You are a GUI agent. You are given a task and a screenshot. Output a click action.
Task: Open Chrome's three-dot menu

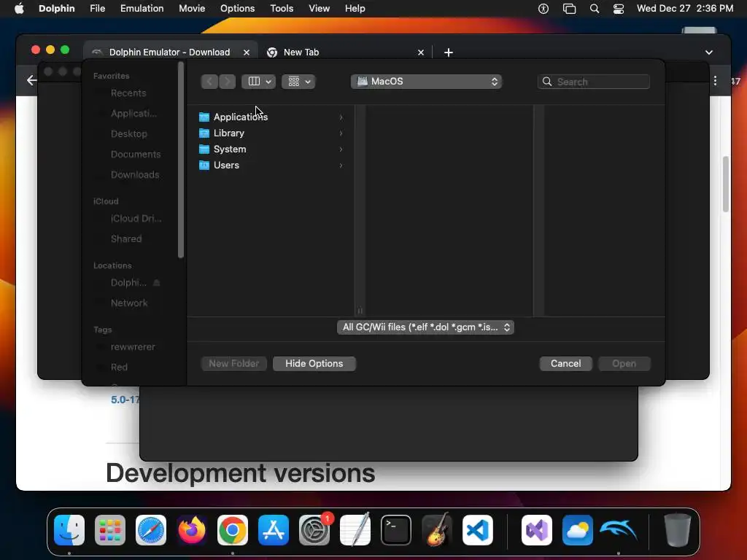pos(715,80)
